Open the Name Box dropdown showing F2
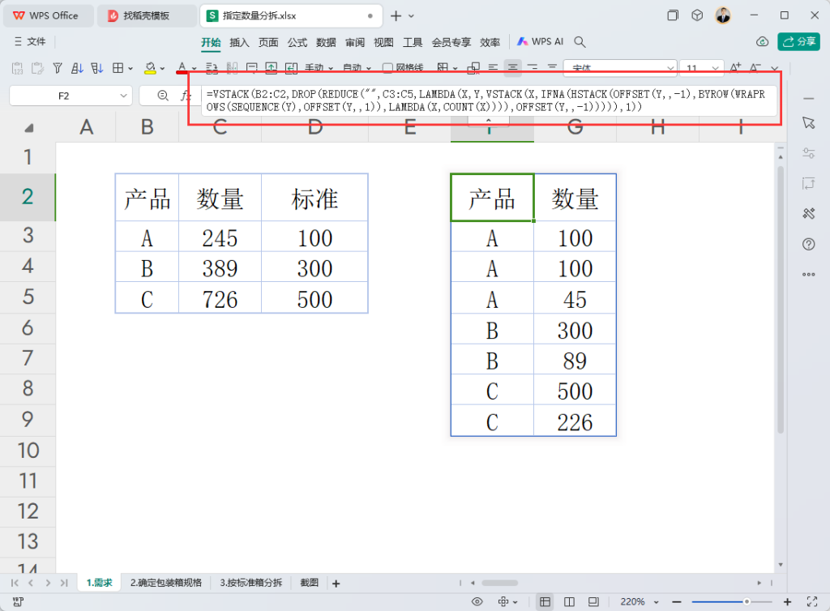 (123, 96)
